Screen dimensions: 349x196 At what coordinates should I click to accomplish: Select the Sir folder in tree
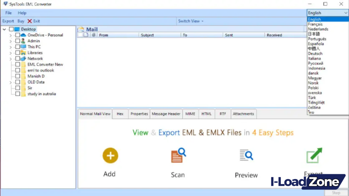[x=30, y=88]
